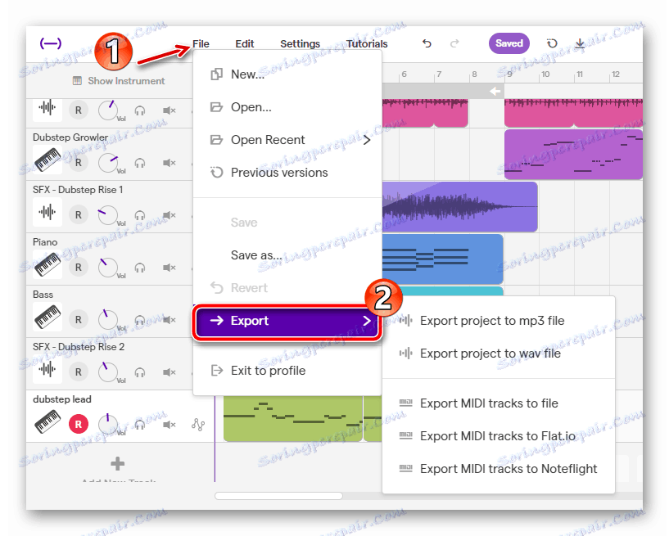Arm recording on Piano track
This screenshot has height=536, width=669.
point(78,268)
